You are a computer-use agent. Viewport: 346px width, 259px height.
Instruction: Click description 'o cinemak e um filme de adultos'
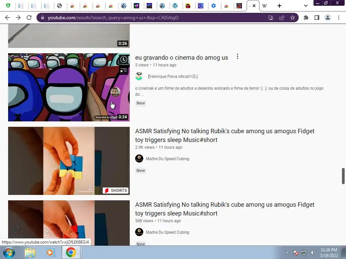(x=229, y=91)
